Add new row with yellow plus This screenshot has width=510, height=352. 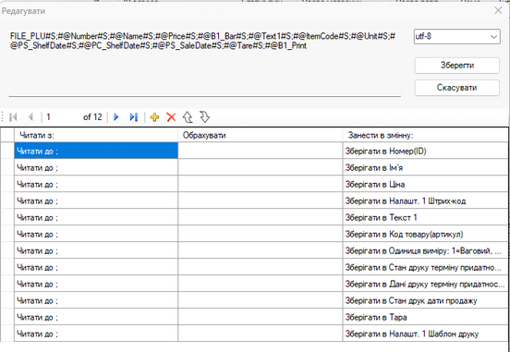tap(154, 117)
